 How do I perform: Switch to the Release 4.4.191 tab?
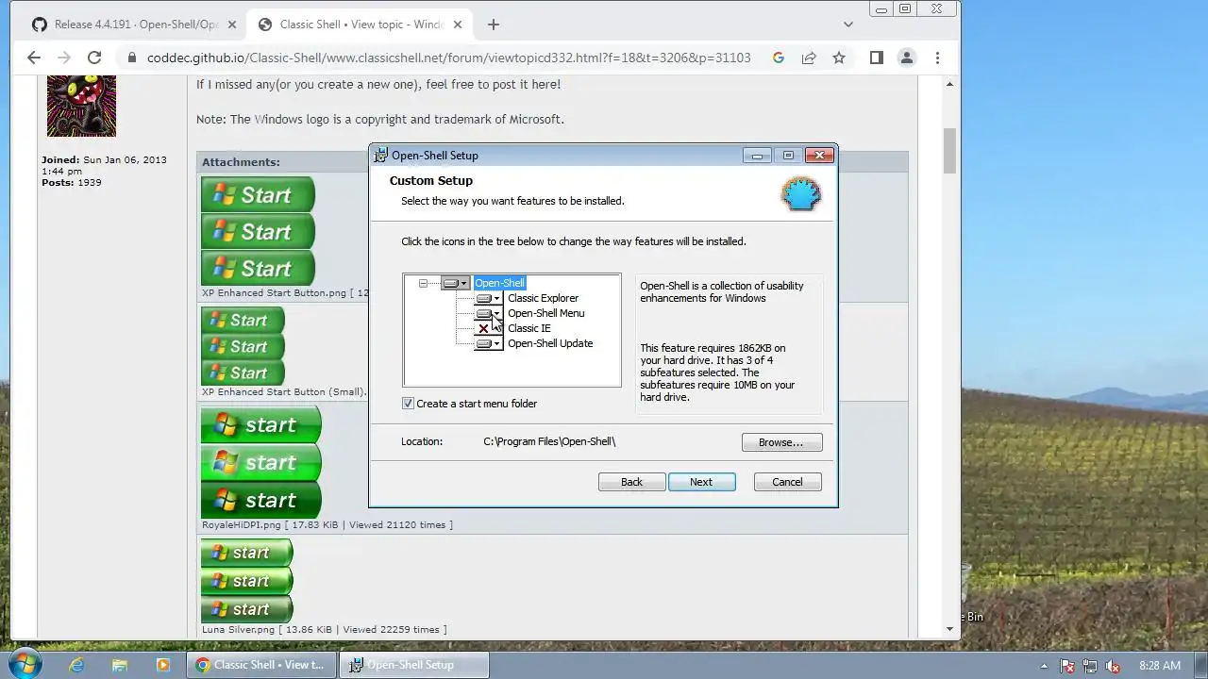(135, 25)
